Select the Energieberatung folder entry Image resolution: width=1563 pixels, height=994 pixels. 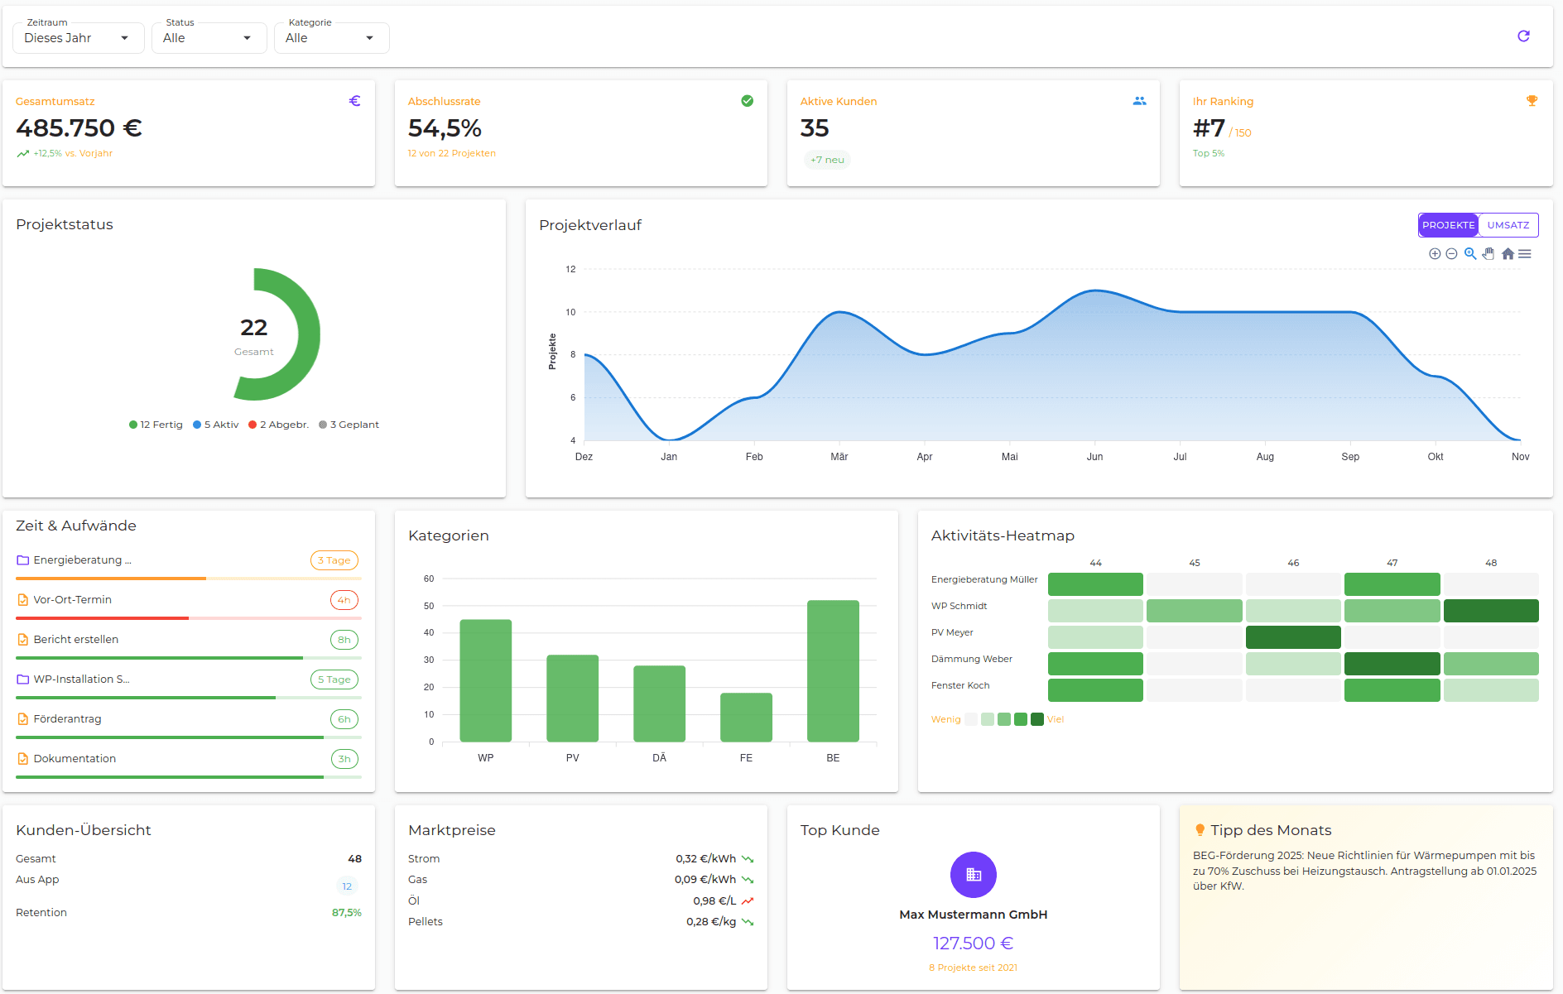pyautogui.click(x=80, y=559)
